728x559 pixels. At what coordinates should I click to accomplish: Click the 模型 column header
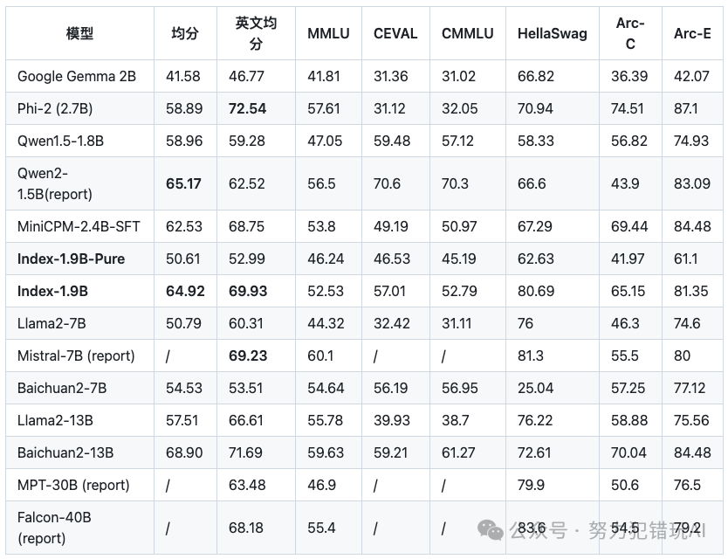coord(80,33)
